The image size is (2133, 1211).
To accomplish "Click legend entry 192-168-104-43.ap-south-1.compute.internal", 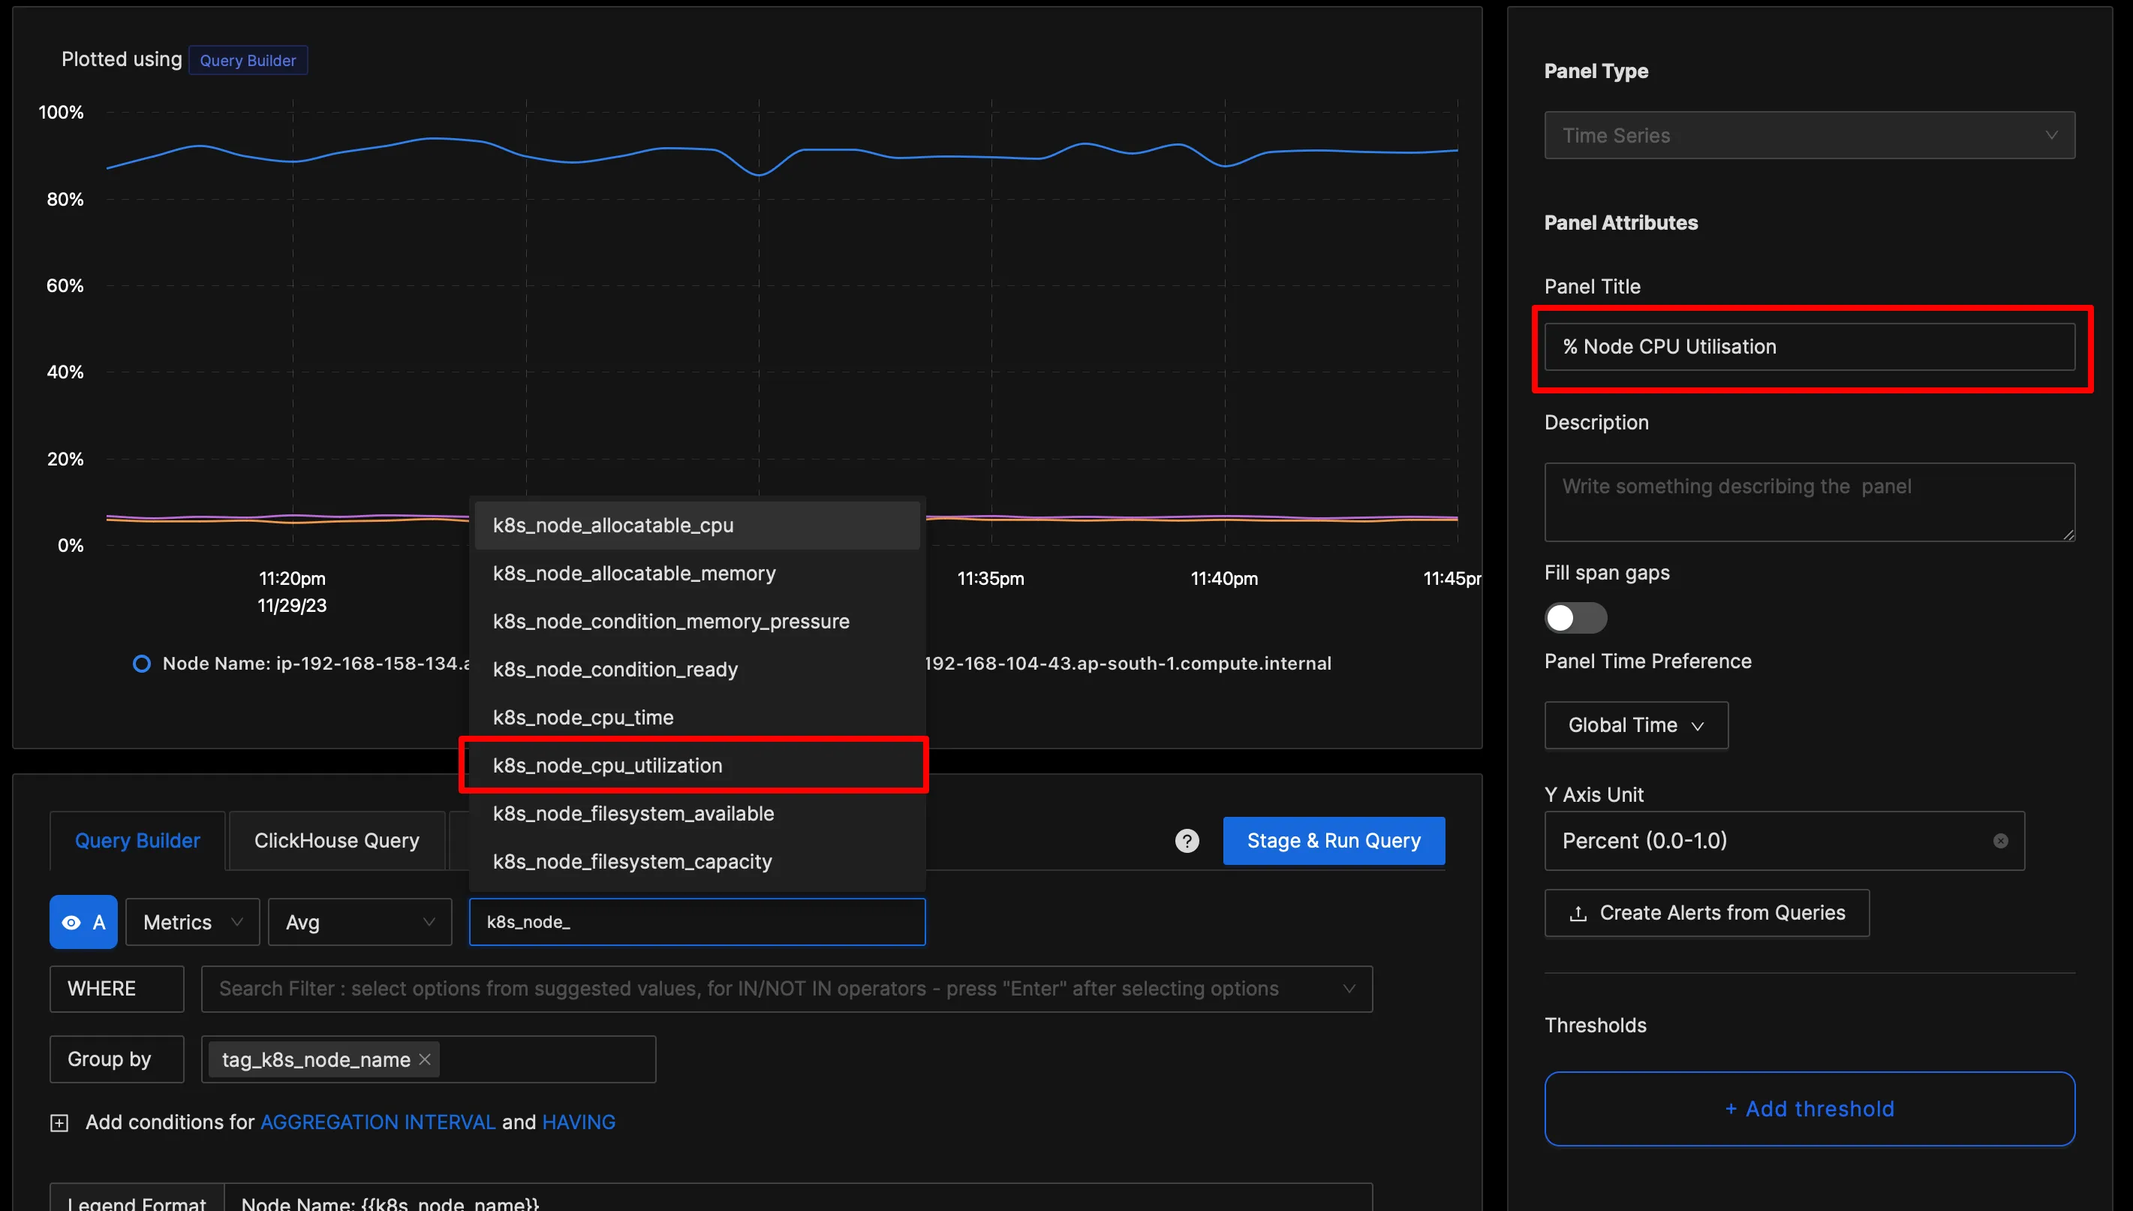I will tap(1127, 664).
